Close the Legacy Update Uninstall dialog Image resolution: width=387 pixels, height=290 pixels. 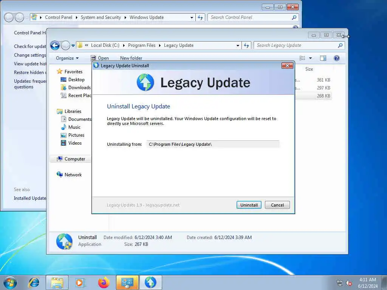coord(287,66)
